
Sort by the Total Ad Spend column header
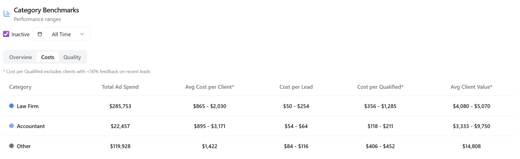(x=120, y=87)
